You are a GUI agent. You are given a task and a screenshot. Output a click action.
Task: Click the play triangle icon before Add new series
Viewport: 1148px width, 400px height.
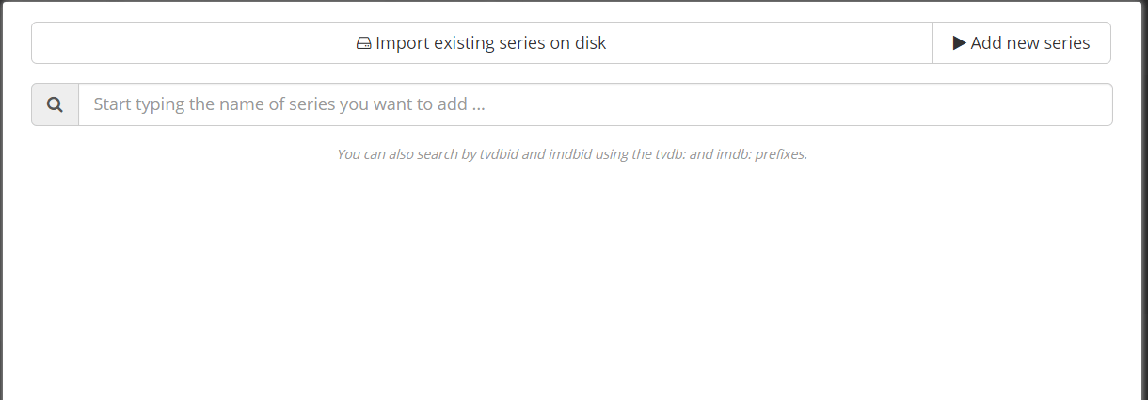[x=959, y=43]
